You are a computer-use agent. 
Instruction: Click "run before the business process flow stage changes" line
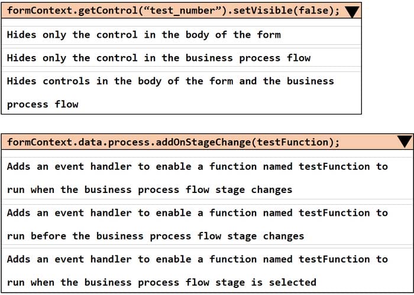156,236
